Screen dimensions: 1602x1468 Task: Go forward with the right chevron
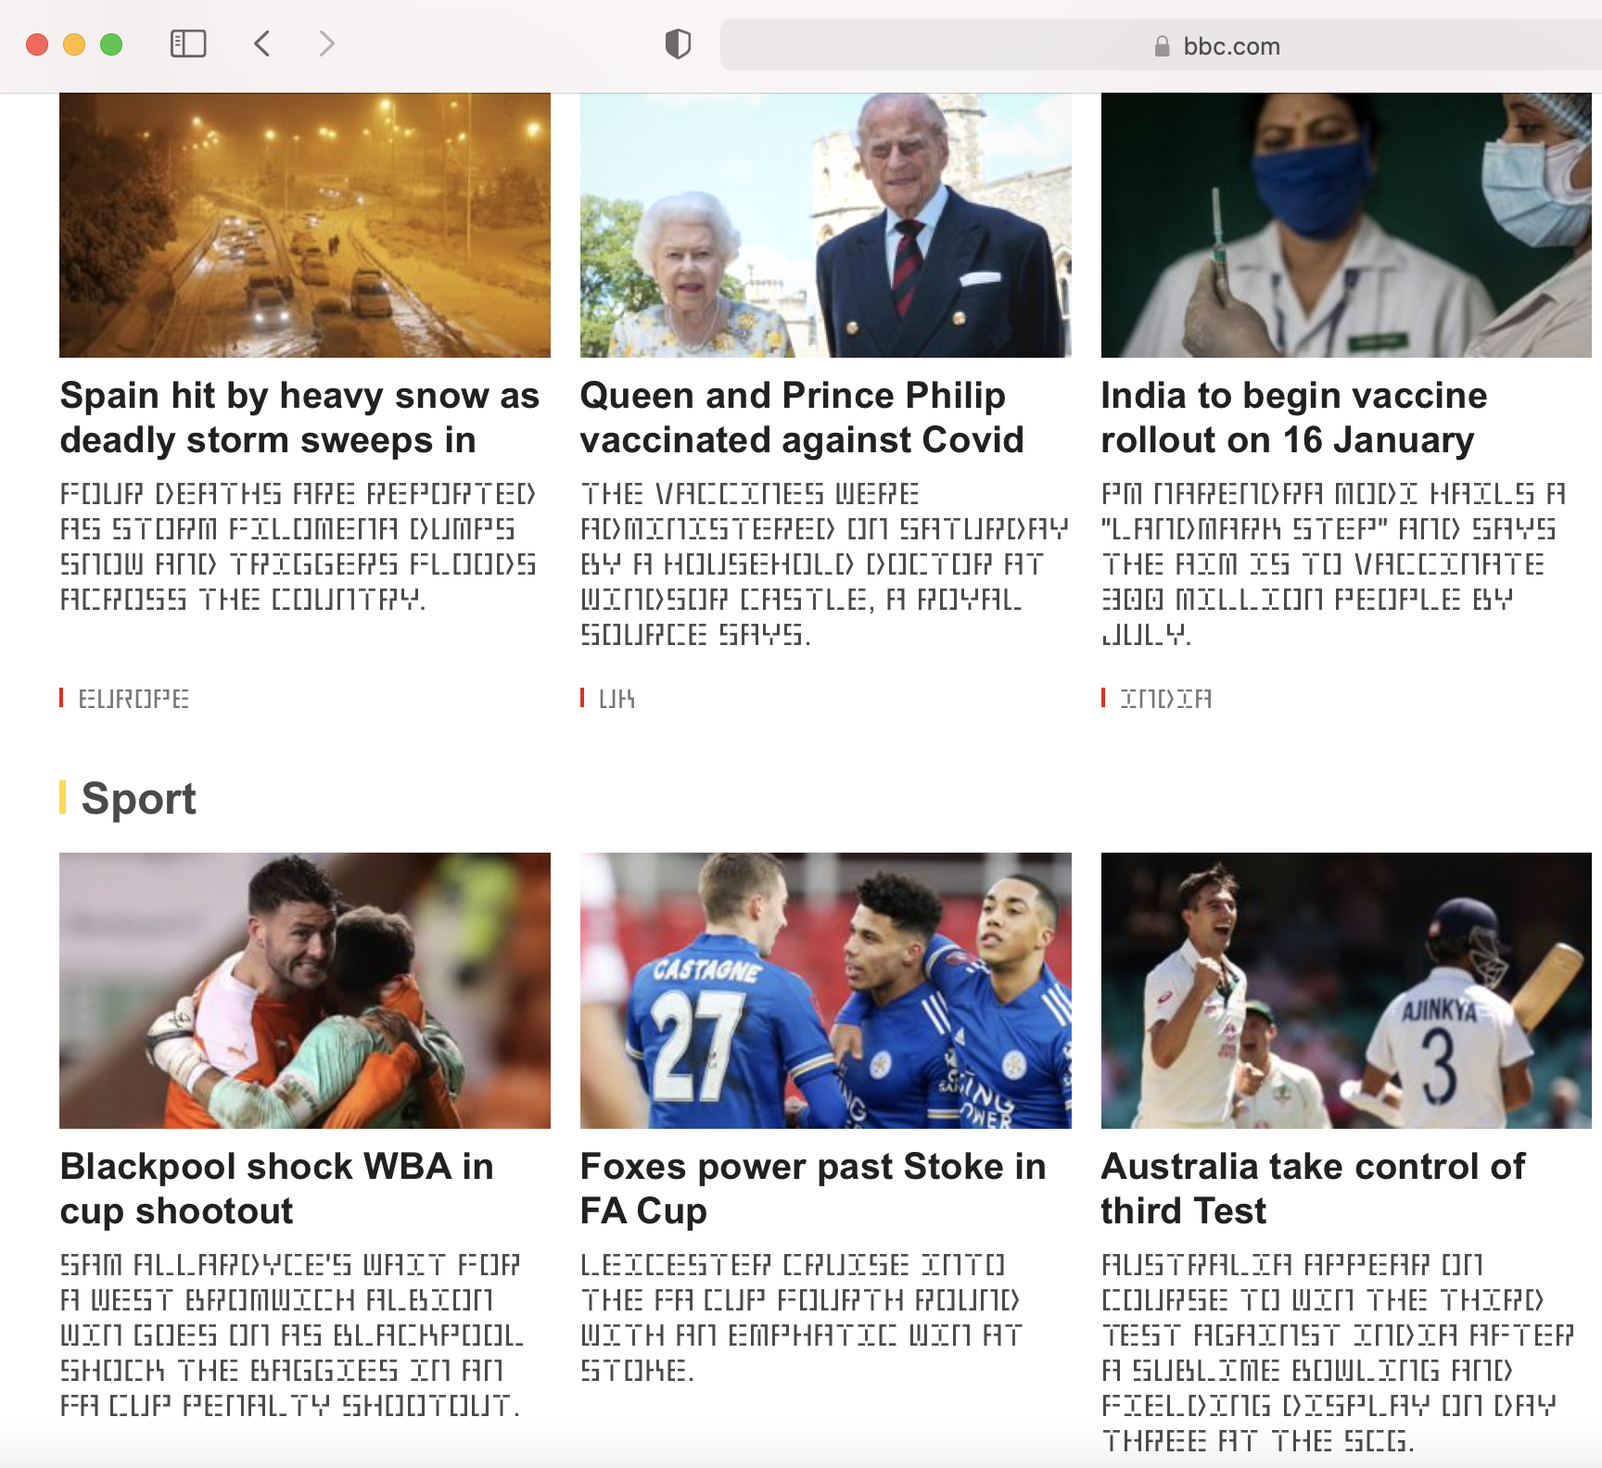(326, 44)
